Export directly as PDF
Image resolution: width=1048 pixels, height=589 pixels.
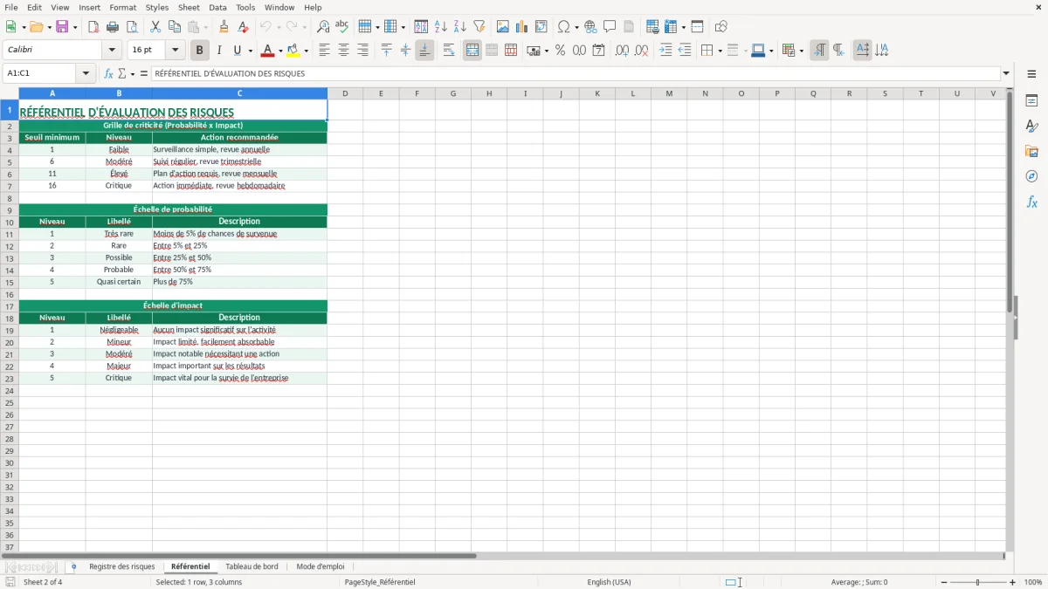click(x=93, y=27)
